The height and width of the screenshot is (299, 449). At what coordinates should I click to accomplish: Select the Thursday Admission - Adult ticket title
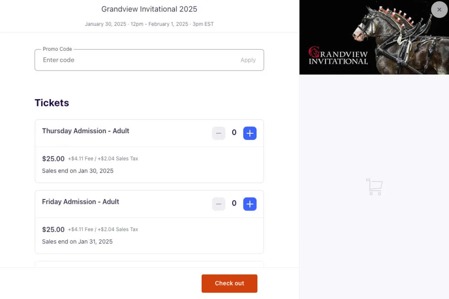(86, 131)
